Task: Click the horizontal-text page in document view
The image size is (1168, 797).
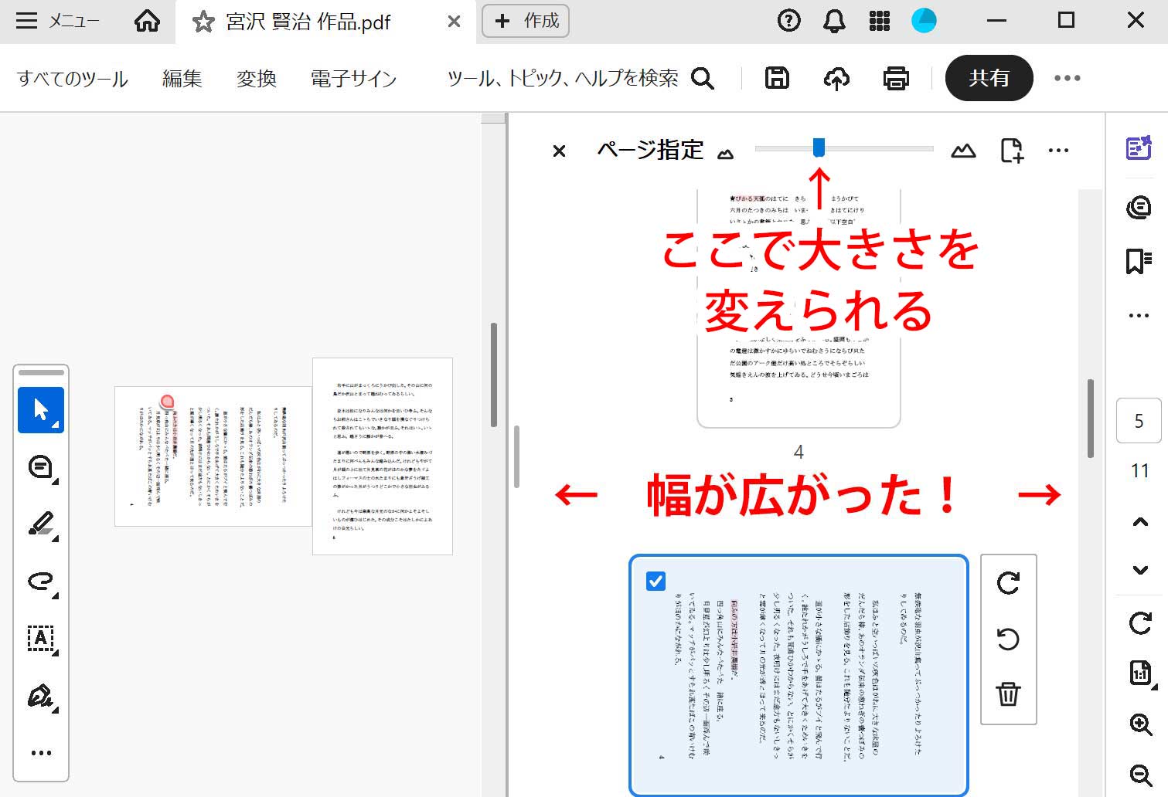Action: tap(383, 456)
